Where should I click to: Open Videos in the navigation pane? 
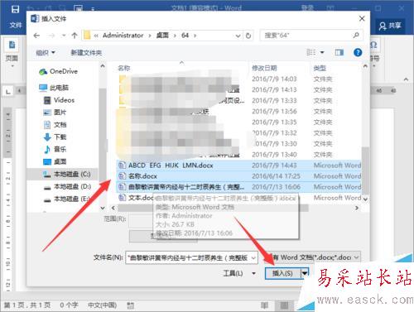pos(59,100)
